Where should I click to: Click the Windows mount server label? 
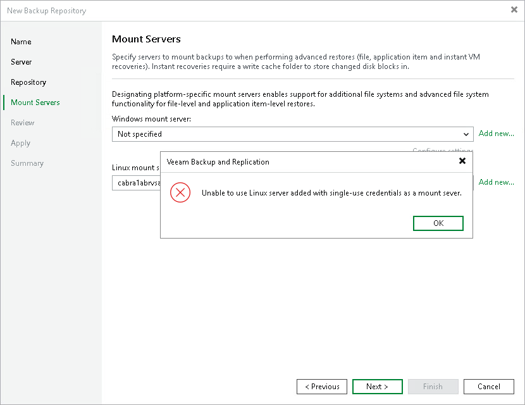tap(151, 119)
